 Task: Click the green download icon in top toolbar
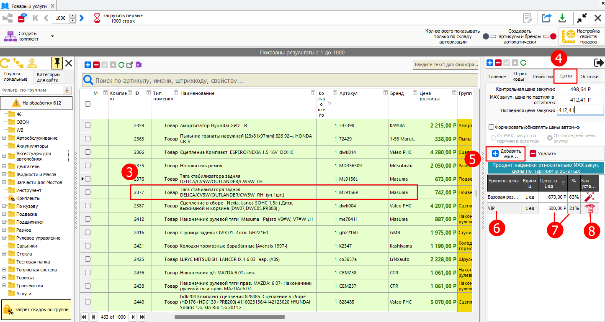562,18
